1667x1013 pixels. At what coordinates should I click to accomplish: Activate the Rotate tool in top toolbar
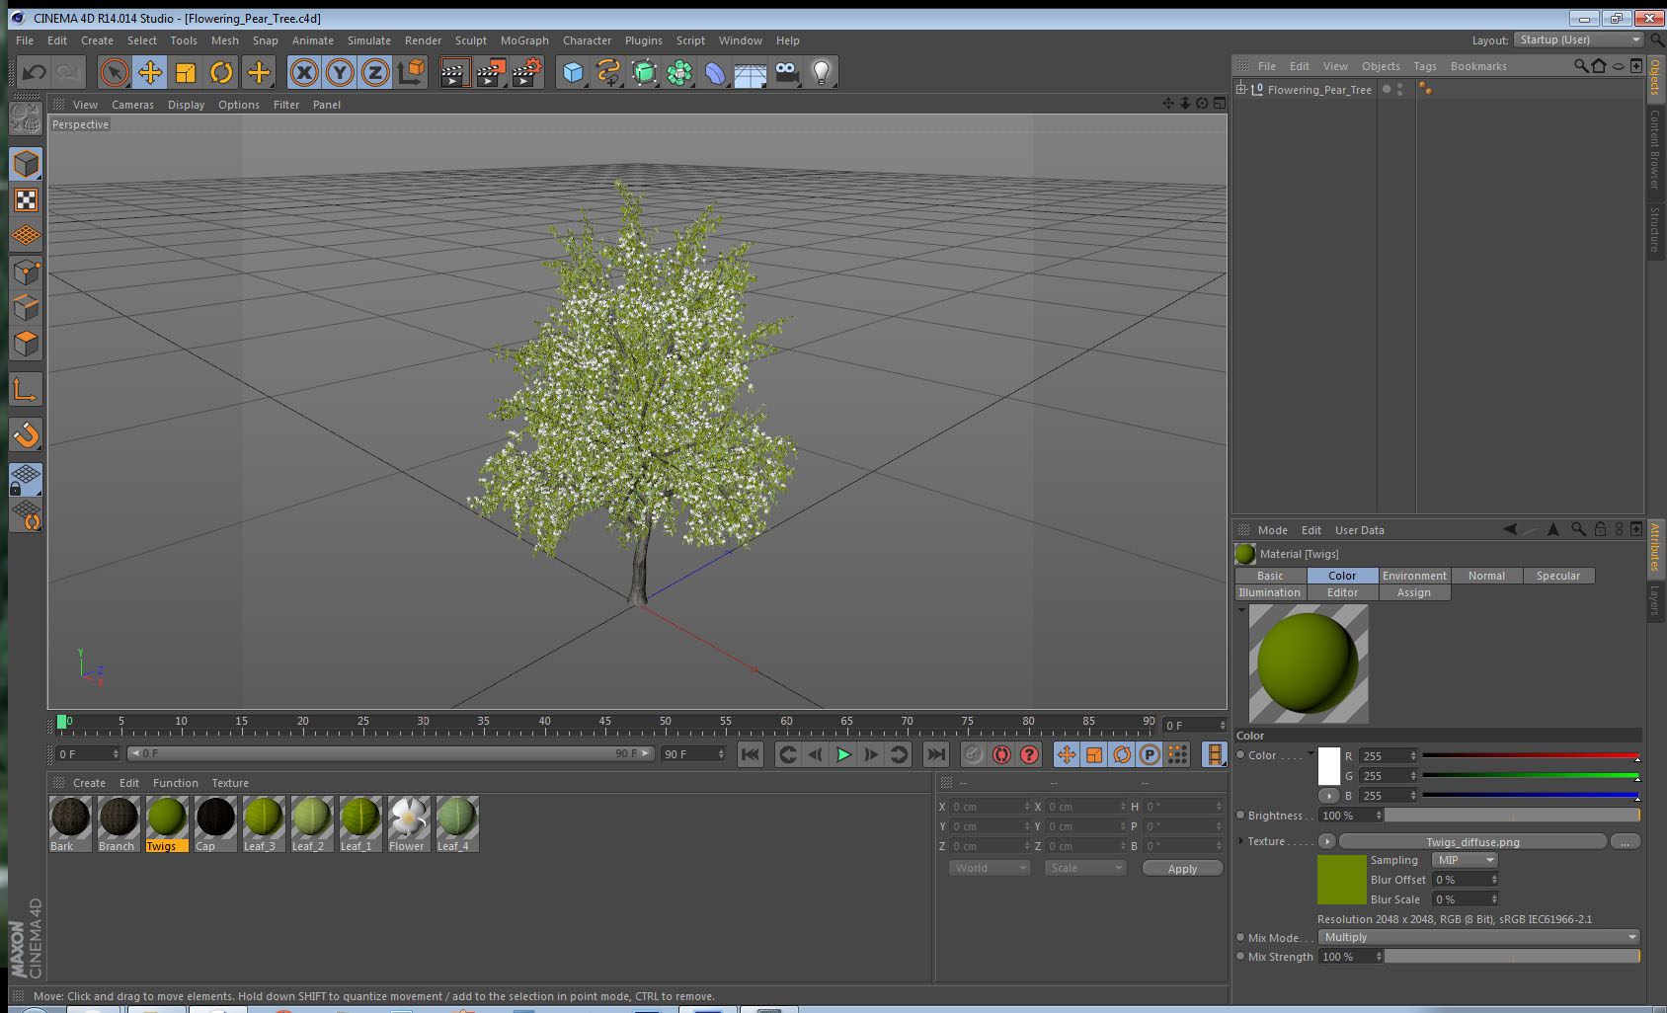click(221, 72)
